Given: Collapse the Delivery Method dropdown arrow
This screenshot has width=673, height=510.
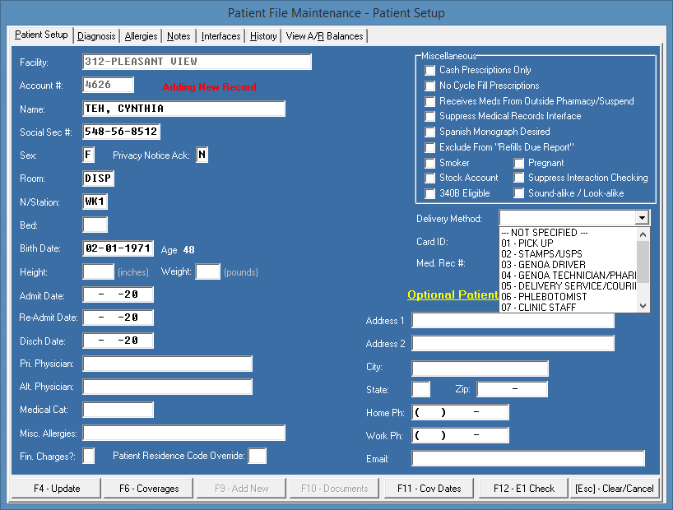Looking at the screenshot, I should (642, 218).
